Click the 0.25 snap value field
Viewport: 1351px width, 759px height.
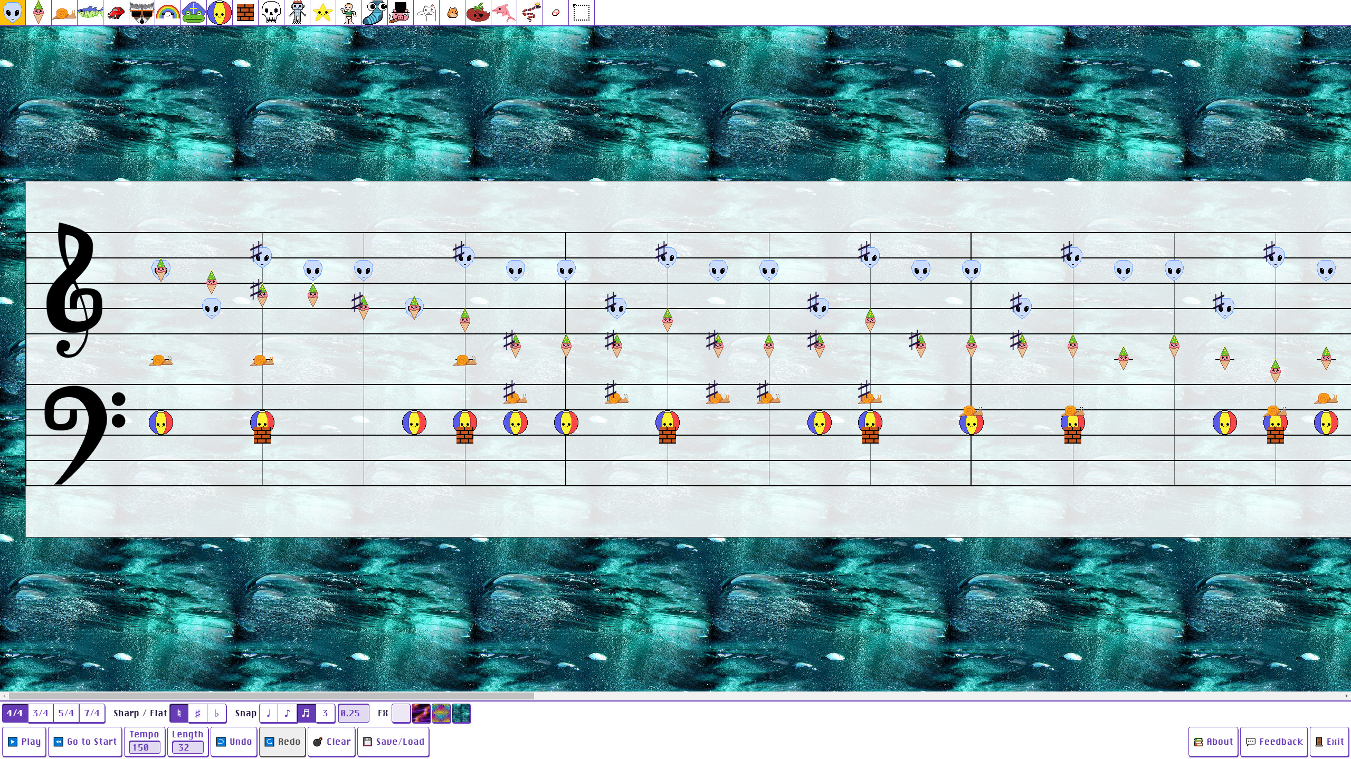click(x=353, y=713)
